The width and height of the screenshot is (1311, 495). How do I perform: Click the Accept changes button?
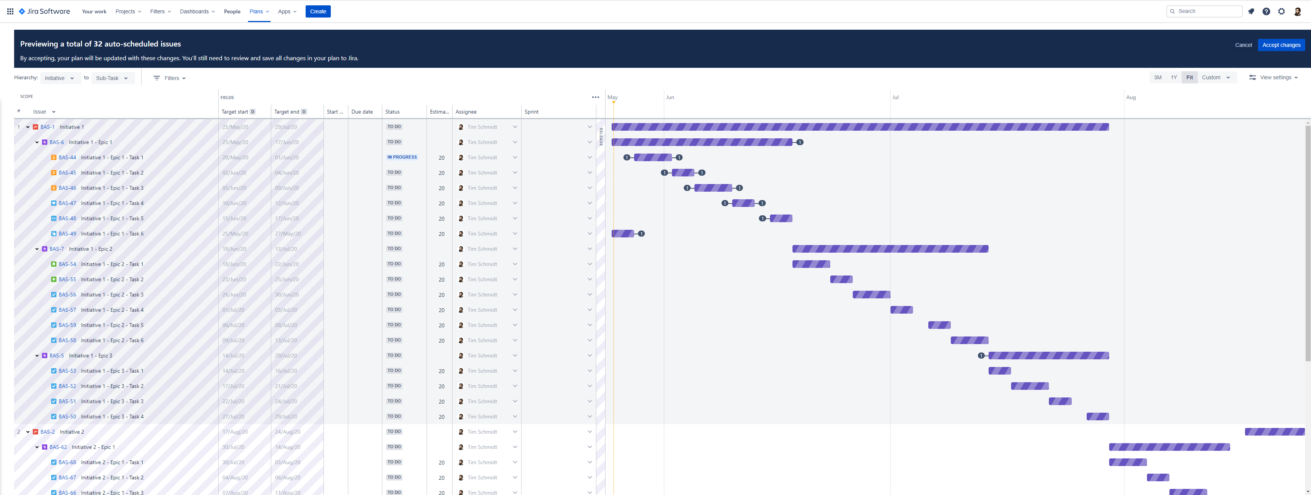click(x=1282, y=45)
